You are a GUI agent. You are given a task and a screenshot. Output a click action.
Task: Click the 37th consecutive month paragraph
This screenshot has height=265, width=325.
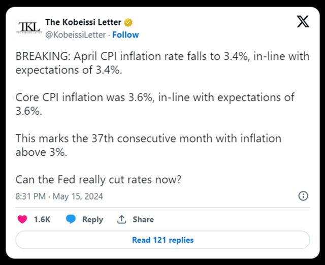[148, 145]
